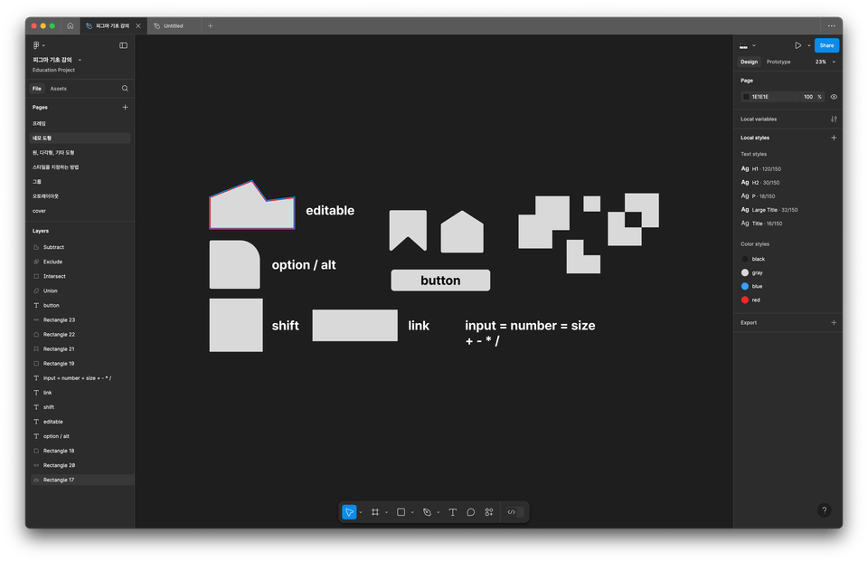Image resolution: width=868 pixels, height=562 pixels.
Task: Open the three-dot menu at top right
Action: [832, 26]
